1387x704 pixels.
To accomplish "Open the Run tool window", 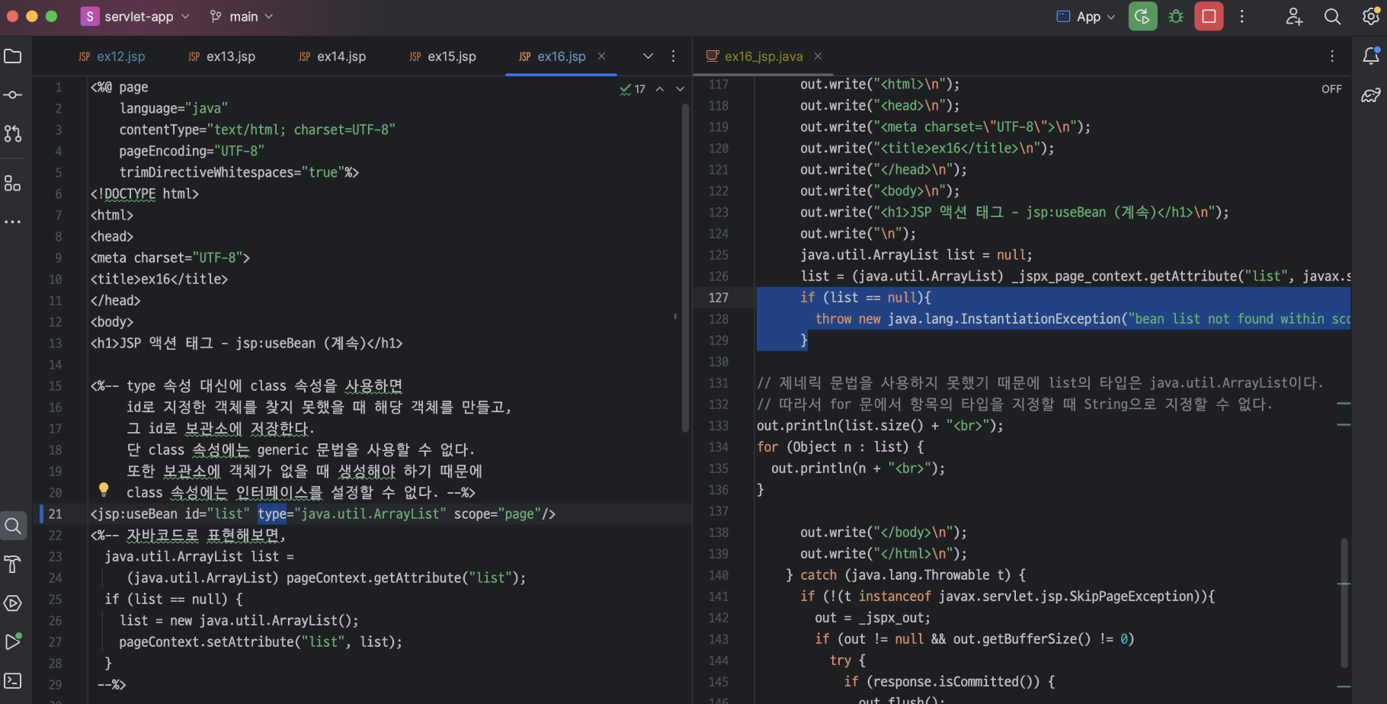I will click(13, 642).
